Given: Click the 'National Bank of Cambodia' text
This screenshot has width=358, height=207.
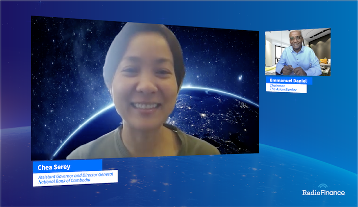Looking at the screenshot, I should tap(64, 181).
